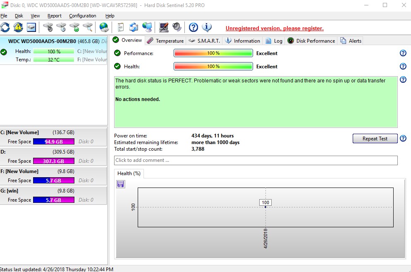Screen dimensions: 411x272
Task: Click help icon next to Repeat Test
Action: coord(403,139)
